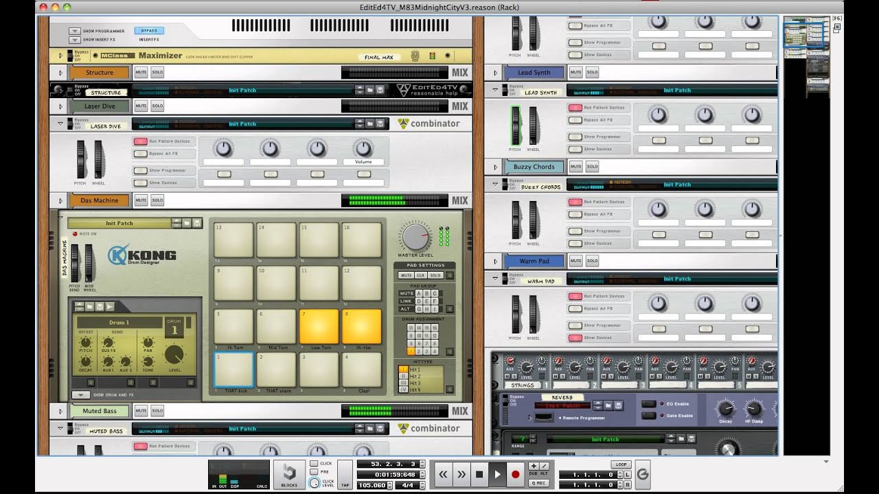
Task: Start playback with the transport Play button
Action: (x=497, y=474)
